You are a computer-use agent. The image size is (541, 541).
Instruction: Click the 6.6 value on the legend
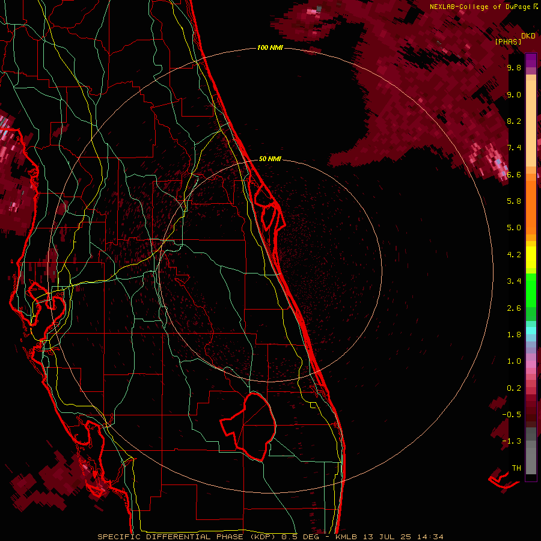pyautogui.click(x=514, y=174)
